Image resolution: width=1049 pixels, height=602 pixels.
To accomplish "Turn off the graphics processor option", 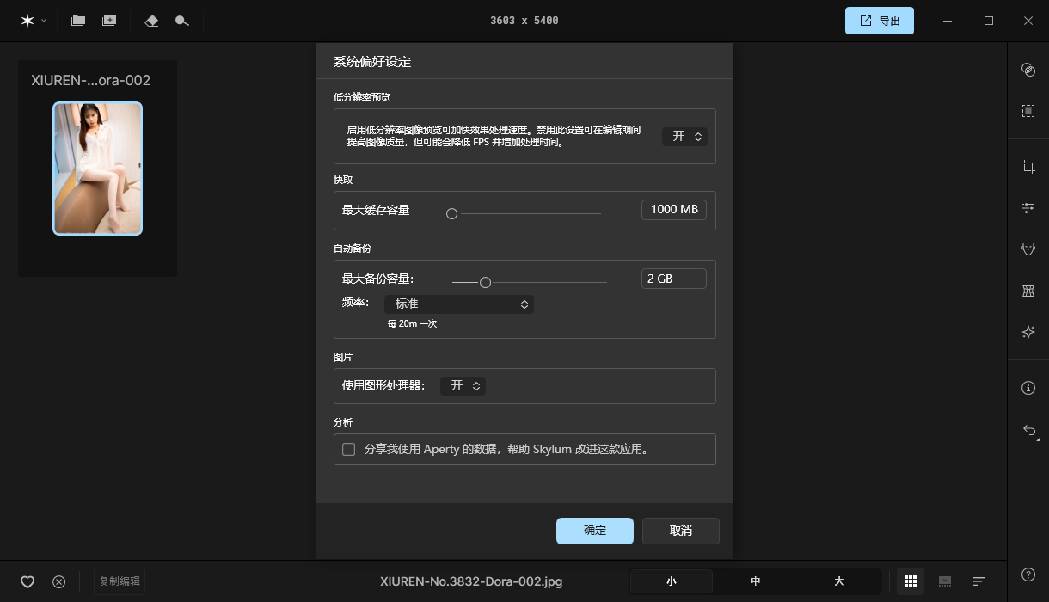I will tap(463, 385).
